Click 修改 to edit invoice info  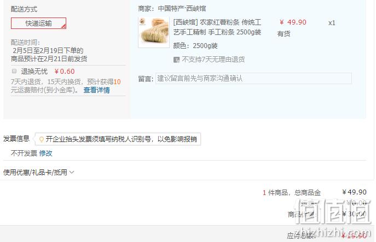coord(45,153)
